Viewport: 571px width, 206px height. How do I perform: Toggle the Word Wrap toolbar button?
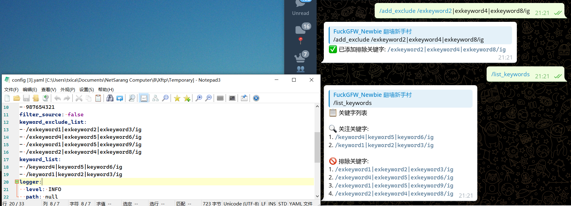click(x=144, y=98)
